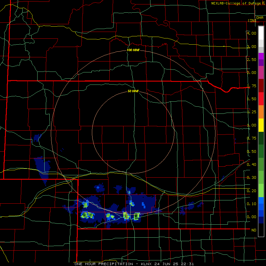Image resolution: width=266 pixels, height=266 pixels.
Task: Click the 0.40 legend value
Action: (x=252, y=164)
